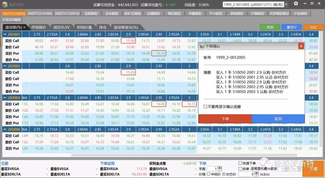
Task: Click the 期权矩阵 cube logo icon
Action: [4, 5]
